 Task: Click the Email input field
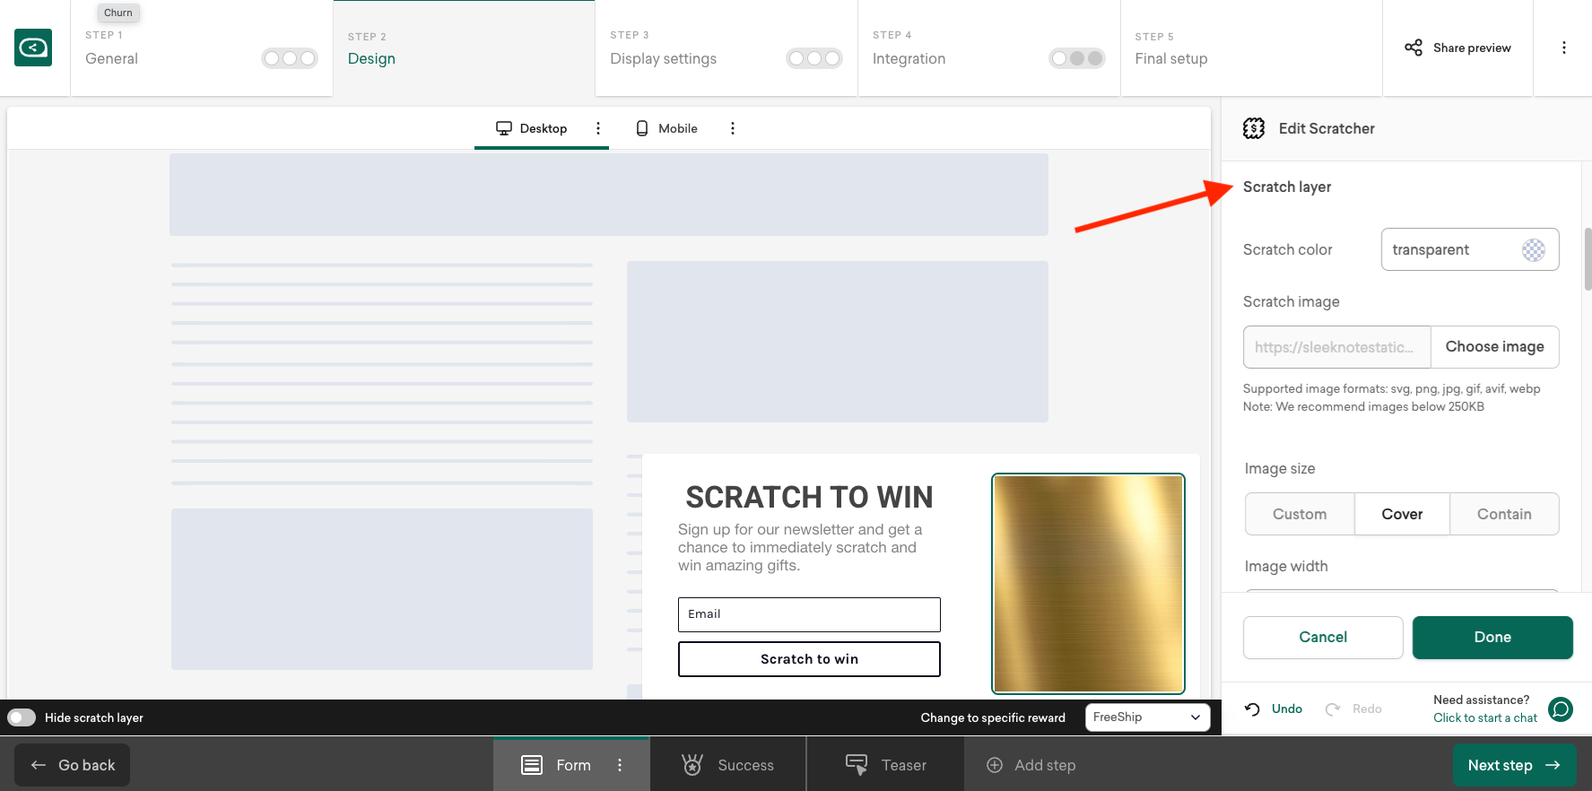coord(809,614)
